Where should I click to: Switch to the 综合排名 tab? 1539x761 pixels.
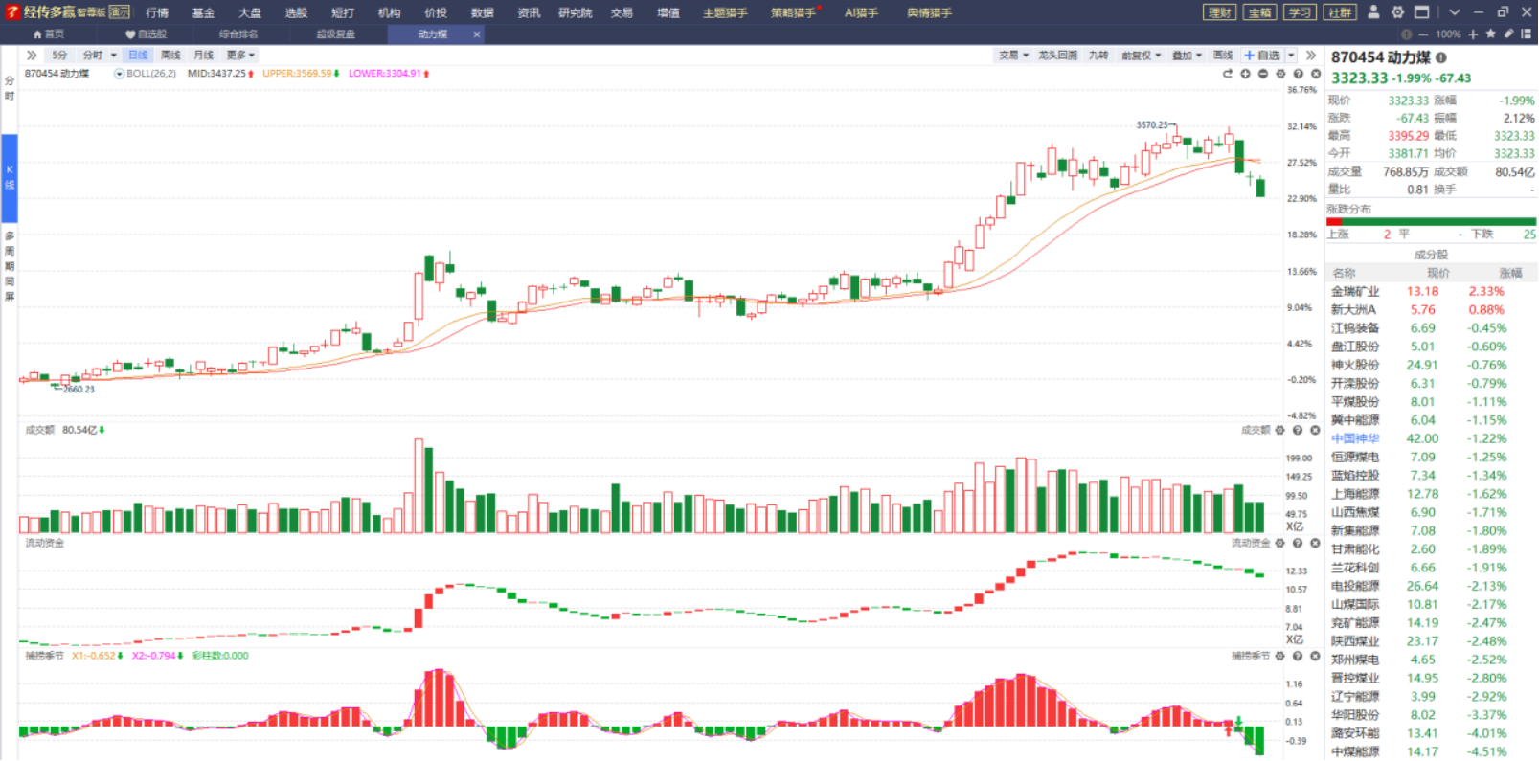pos(238,34)
